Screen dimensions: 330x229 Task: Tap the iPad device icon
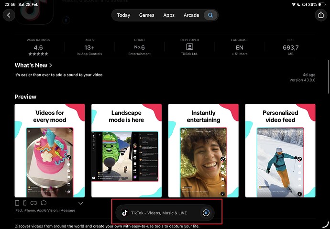[17, 203]
